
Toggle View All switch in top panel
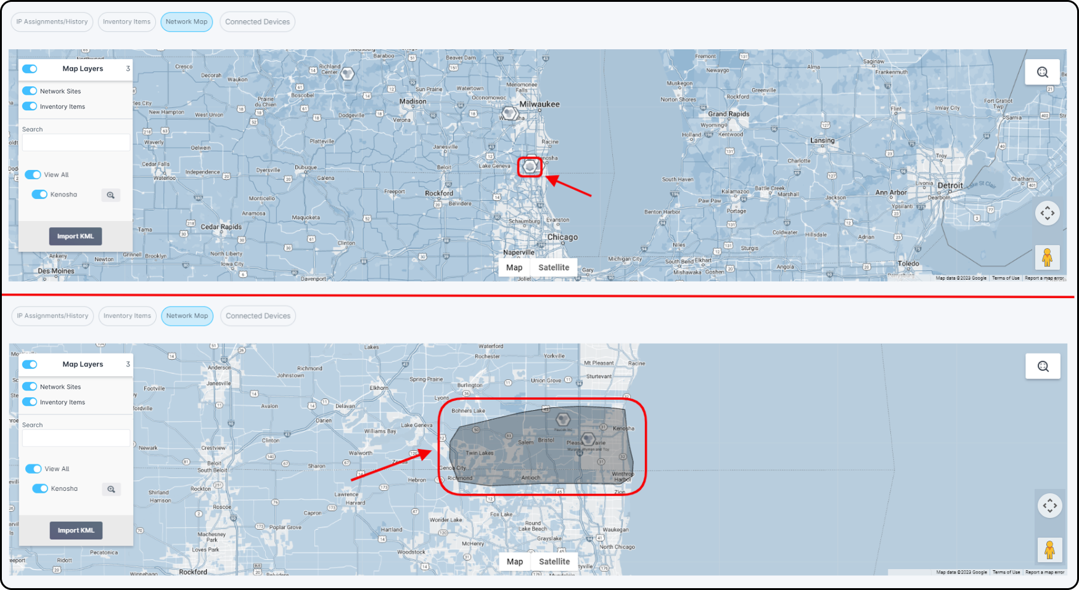(x=33, y=175)
